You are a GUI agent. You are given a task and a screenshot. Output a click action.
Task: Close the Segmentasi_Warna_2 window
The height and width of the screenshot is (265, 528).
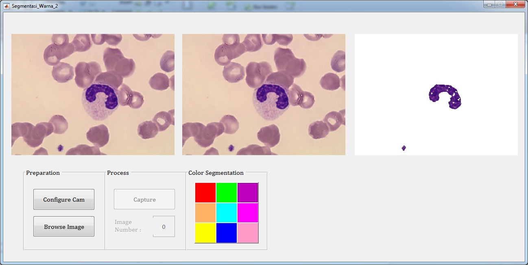point(515,4)
